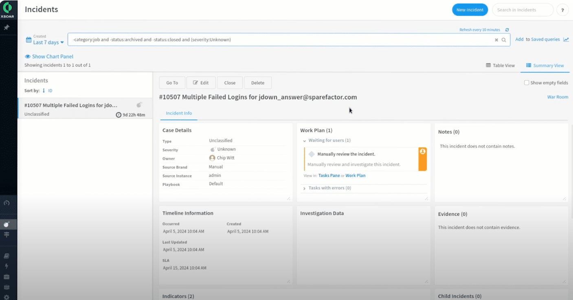This screenshot has height=300, width=573.
Task: Clear the query with the X icon
Action: (496, 40)
